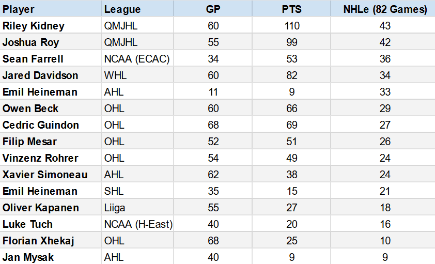Click the GP column header

click(x=213, y=9)
